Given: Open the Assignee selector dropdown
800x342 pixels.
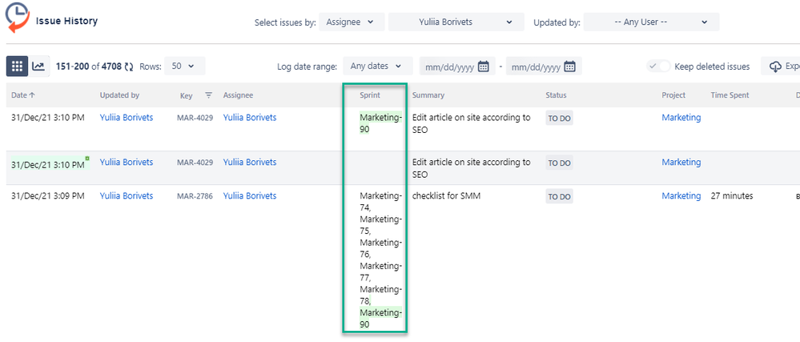Looking at the screenshot, I should [352, 22].
